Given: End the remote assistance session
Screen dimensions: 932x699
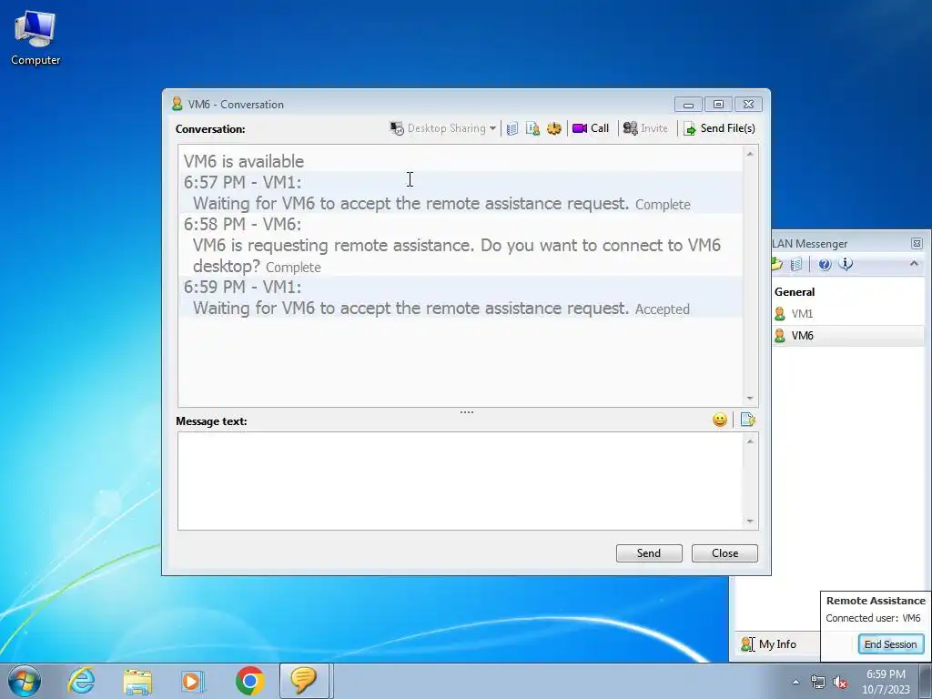Looking at the screenshot, I should pyautogui.click(x=890, y=644).
